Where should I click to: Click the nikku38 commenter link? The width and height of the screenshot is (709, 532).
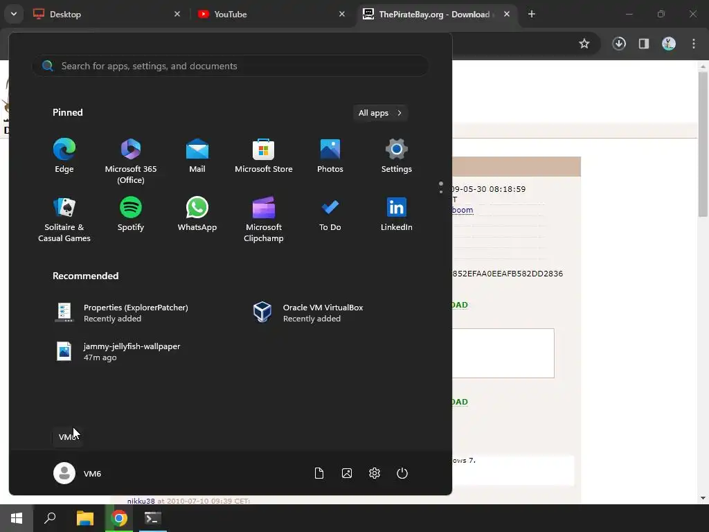tap(141, 501)
